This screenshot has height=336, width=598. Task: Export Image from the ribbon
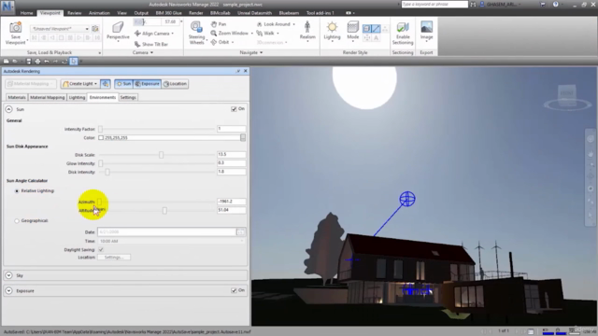click(426, 31)
